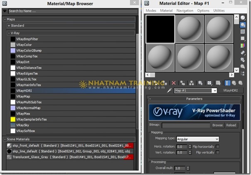Image resolution: width=251 pixels, height=175 pixels.
Task: Toggle the highlighted Backlight icon
Action: coord(243,25)
